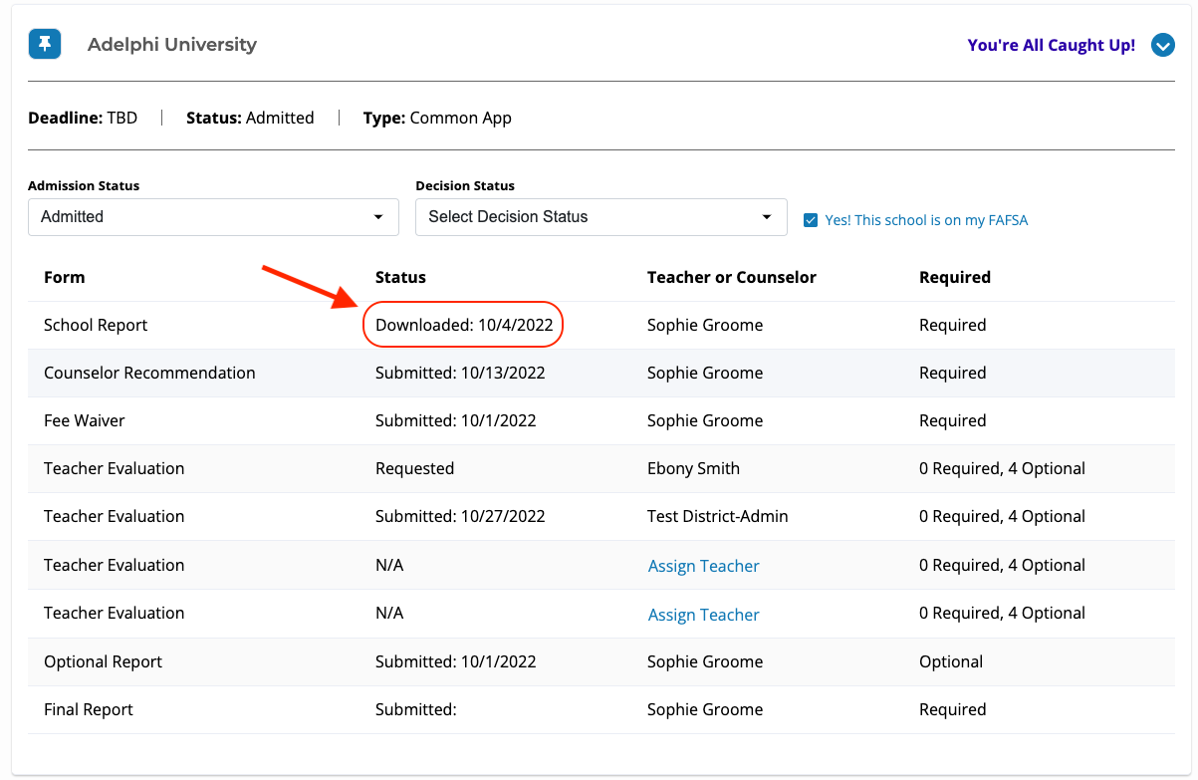Viewport: 1198px width, 780px height.
Task: Click the first Assign Teacher link
Action: (x=703, y=566)
